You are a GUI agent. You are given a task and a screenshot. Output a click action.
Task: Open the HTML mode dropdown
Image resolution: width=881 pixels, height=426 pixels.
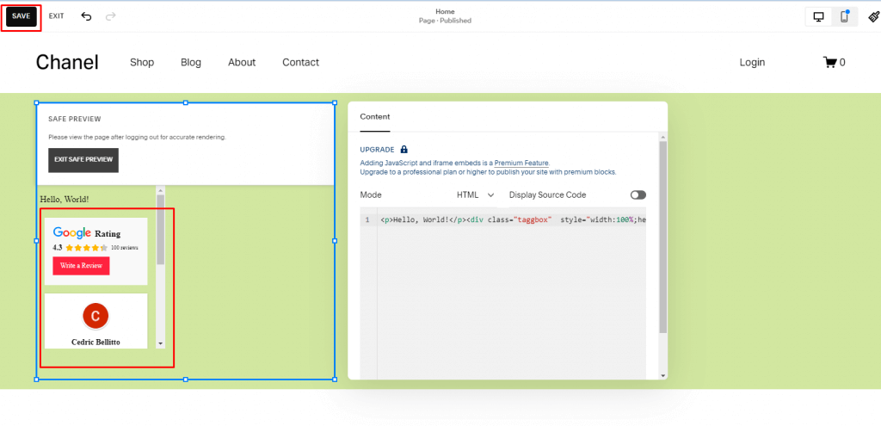pyautogui.click(x=475, y=195)
